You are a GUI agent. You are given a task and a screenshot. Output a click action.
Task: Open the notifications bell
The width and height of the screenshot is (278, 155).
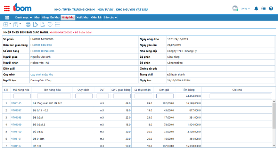[256, 8]
